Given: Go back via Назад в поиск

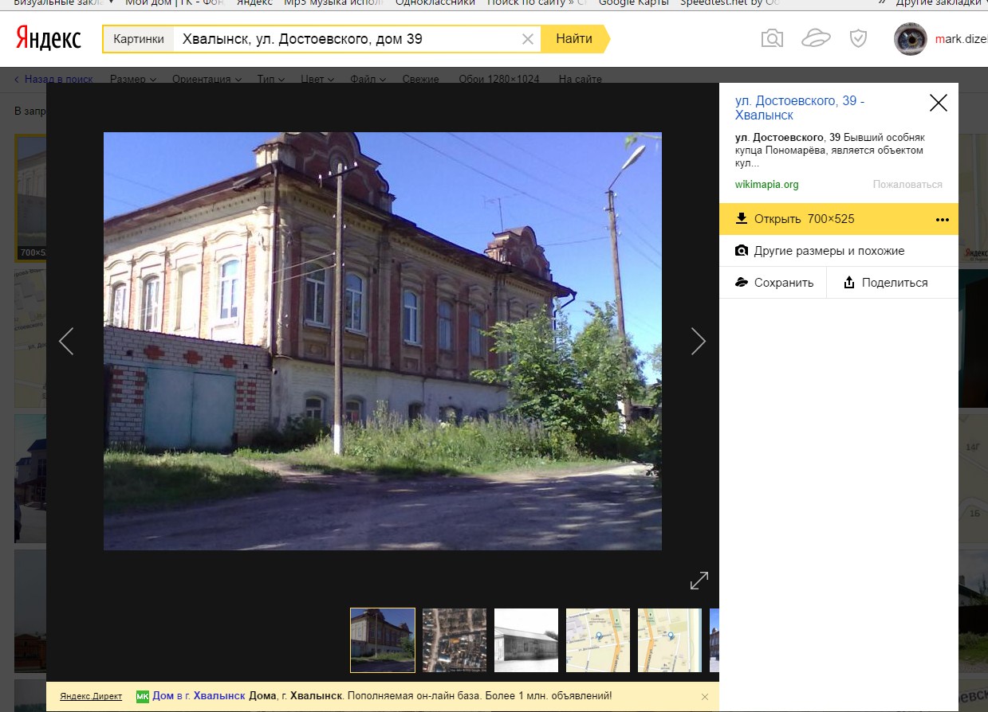Looking at the screenshot, I should pos(53,80).
